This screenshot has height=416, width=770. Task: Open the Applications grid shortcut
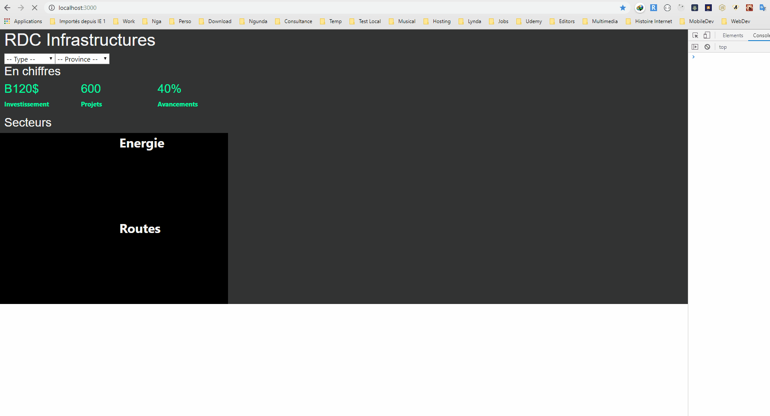pos(23,21)
